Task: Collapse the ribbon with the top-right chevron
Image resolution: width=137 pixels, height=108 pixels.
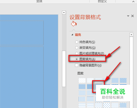Action: (x=133, y=1)
